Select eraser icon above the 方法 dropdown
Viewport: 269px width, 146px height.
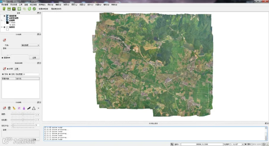pyautogui.click(x=4, y=40)
